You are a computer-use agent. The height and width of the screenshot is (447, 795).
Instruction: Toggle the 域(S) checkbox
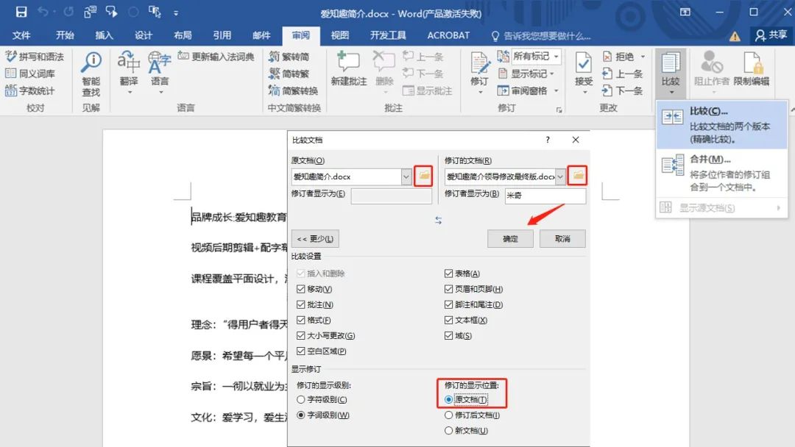click(x=448, y=336)
